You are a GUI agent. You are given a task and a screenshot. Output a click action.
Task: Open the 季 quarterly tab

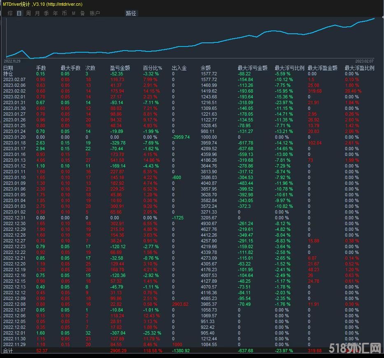click(46, 13)
